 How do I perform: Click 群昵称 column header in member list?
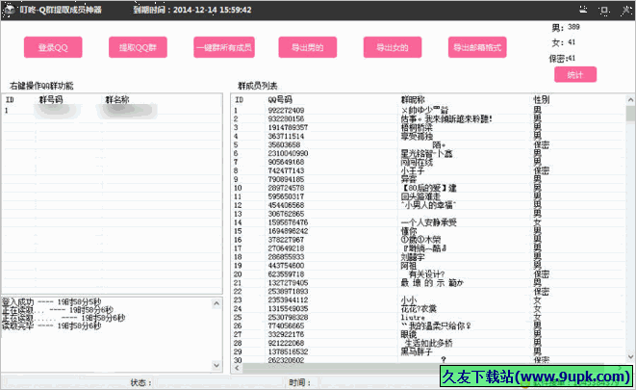(413, 99)
